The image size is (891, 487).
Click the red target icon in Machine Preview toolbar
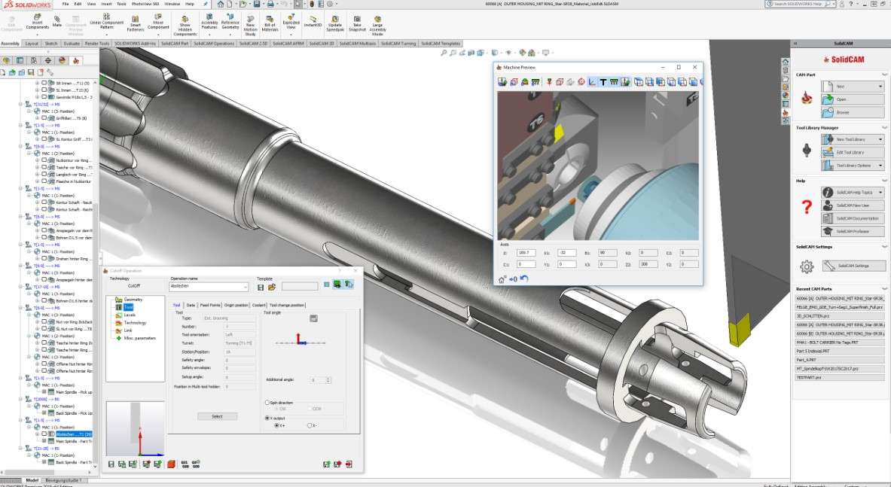(581, 82)
